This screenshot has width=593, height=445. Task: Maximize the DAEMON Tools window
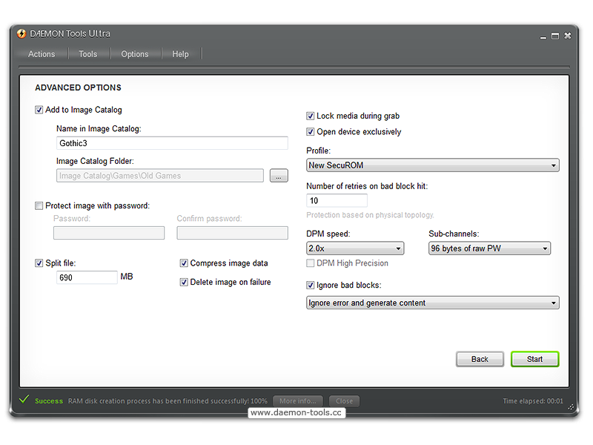(554, 36)
